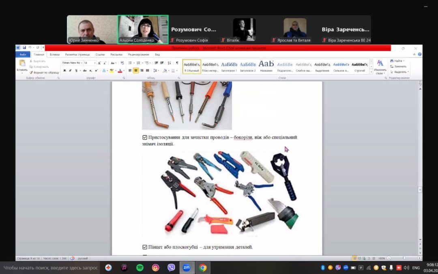Adjust the zoom slider in status bar
Screen dimensions: 438x274
[x=404, y=258]
